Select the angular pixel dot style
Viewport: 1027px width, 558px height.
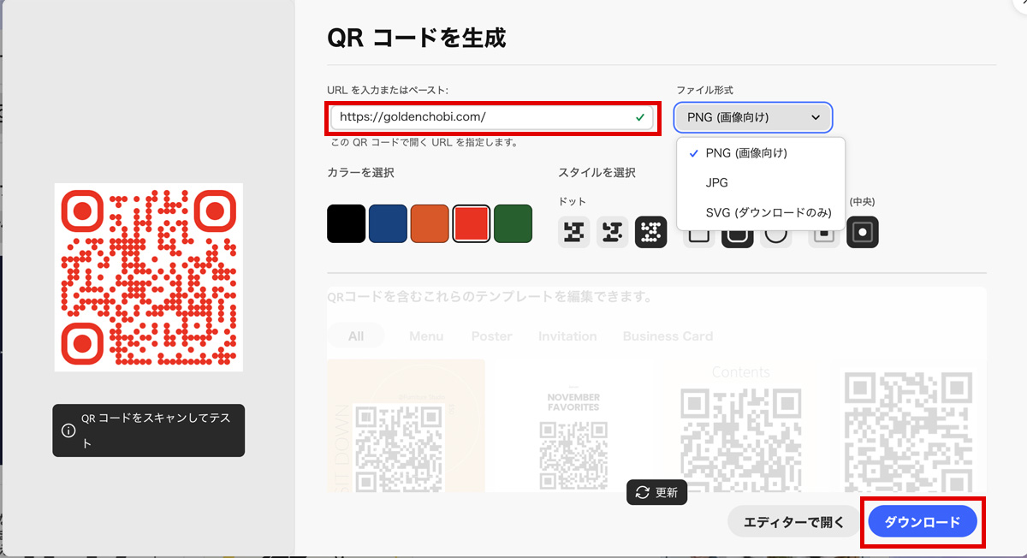pos(612,232)
